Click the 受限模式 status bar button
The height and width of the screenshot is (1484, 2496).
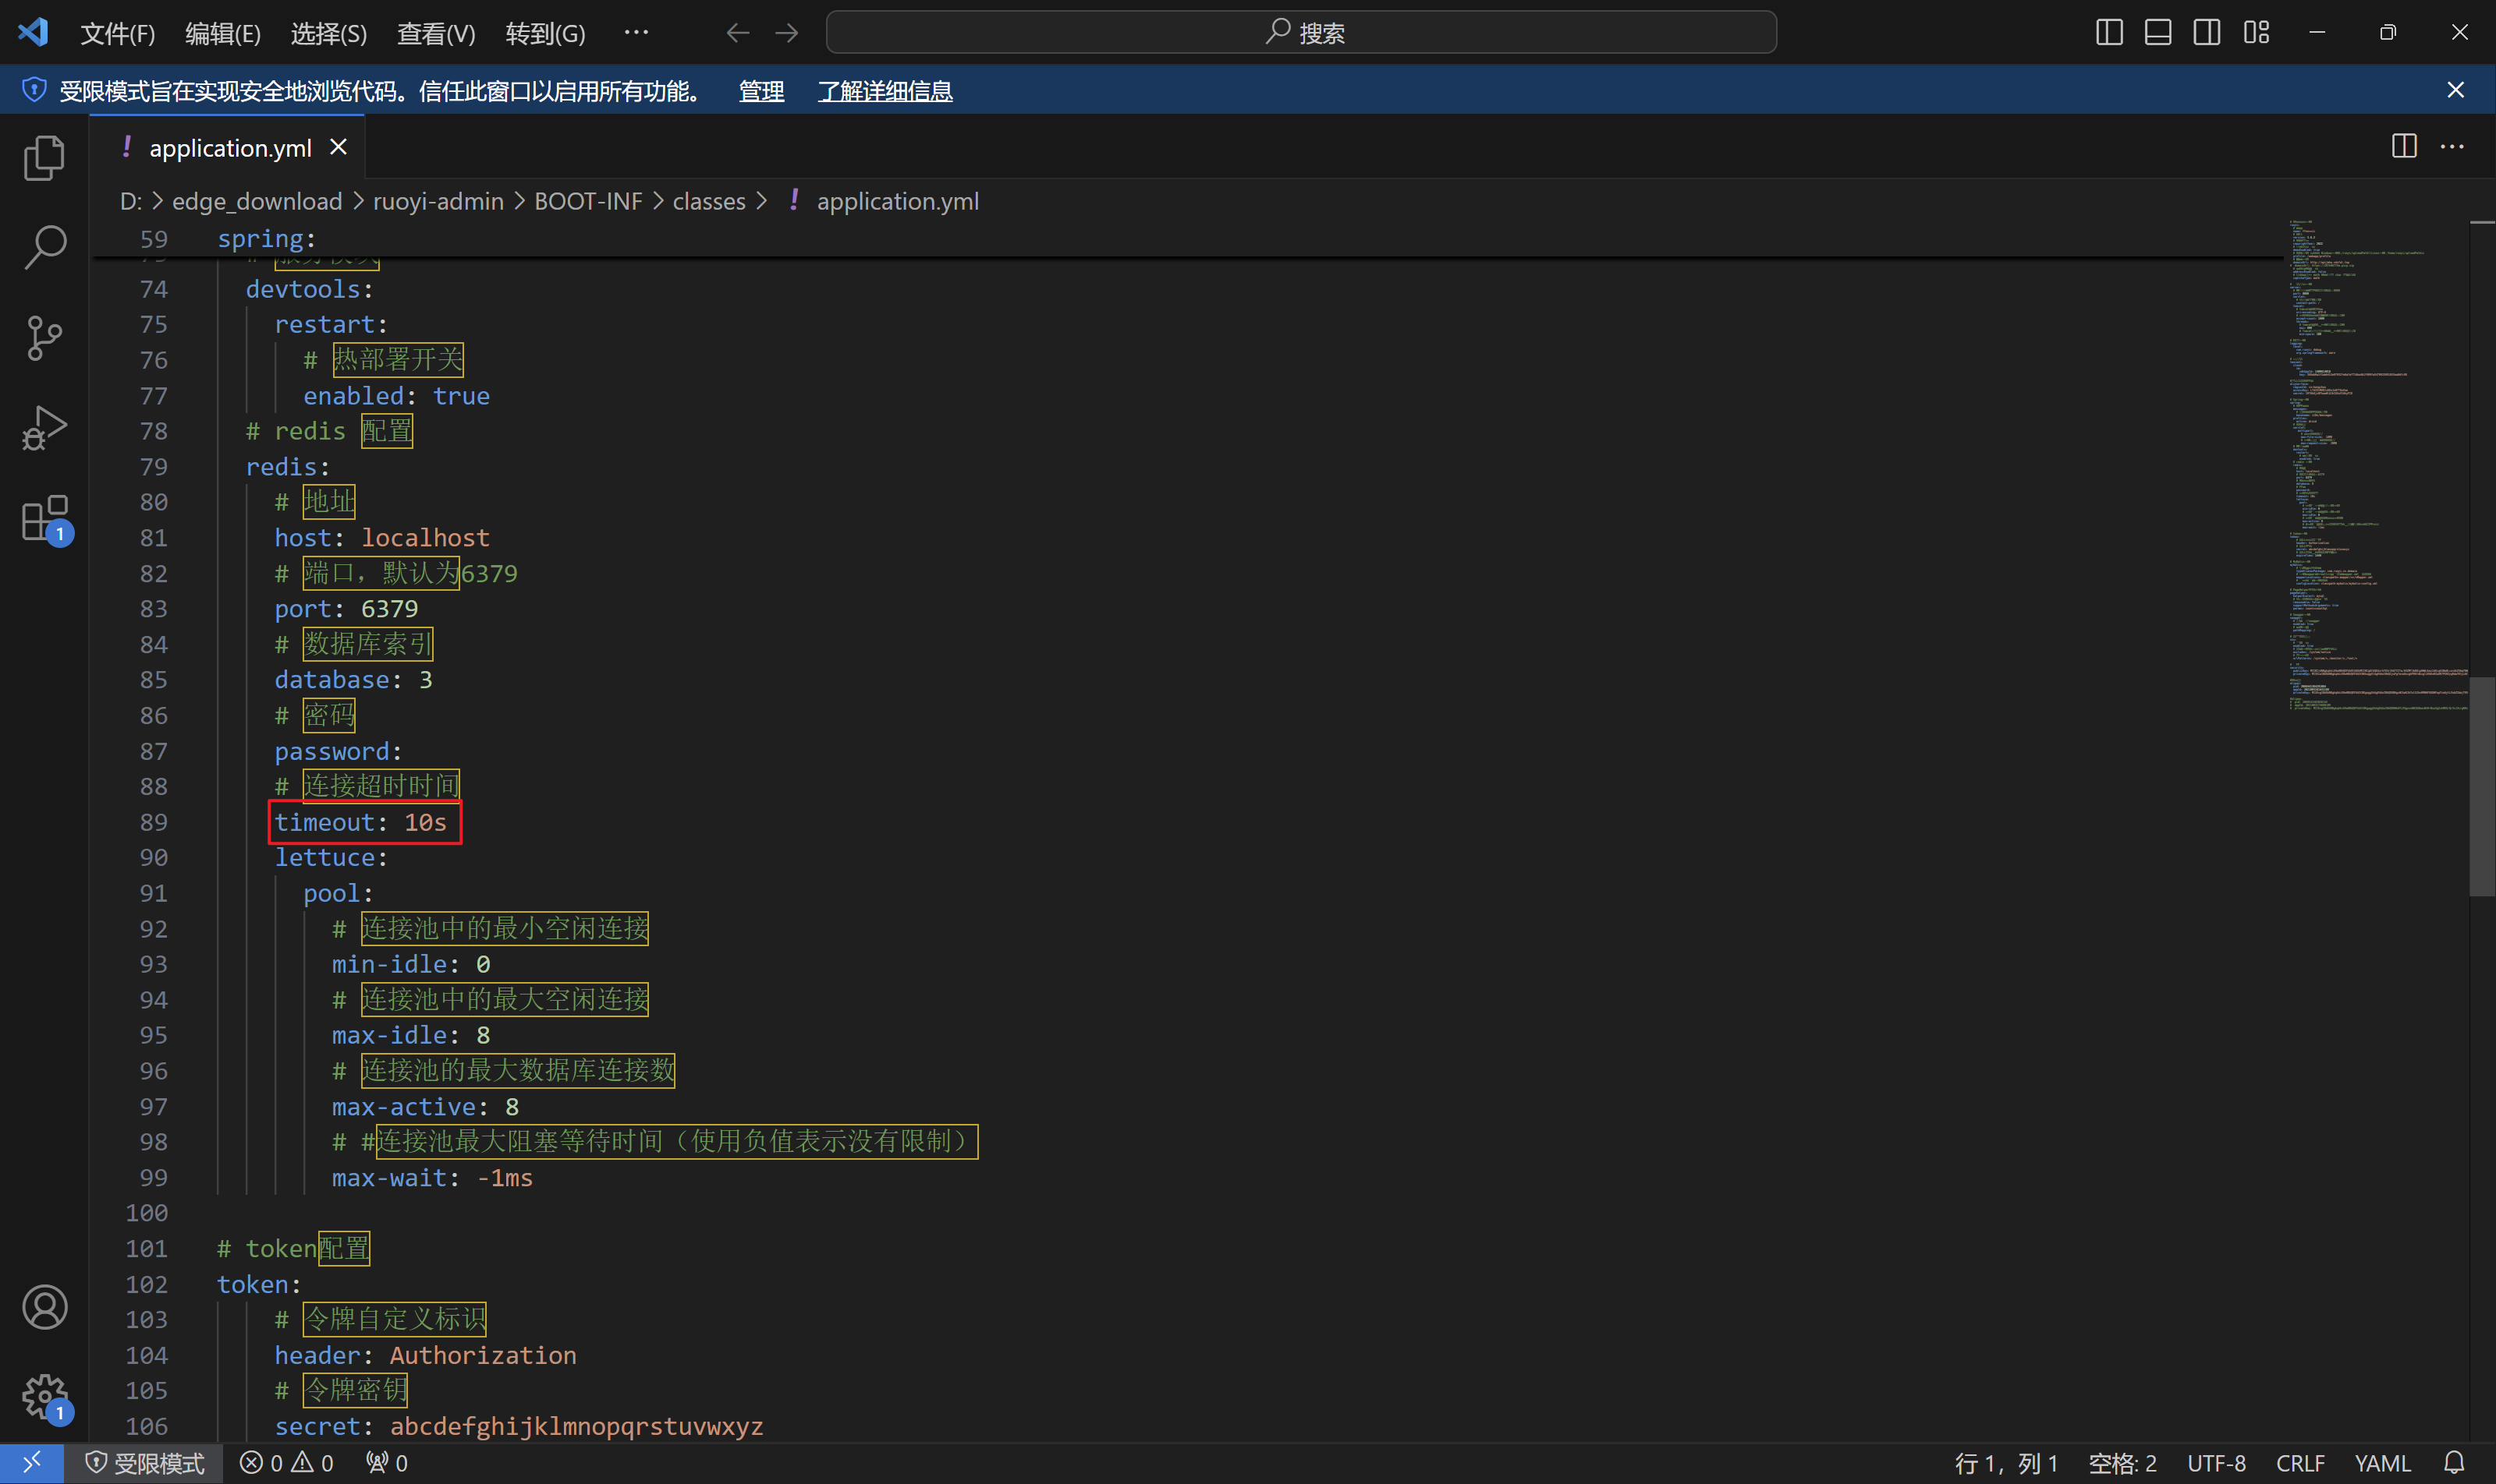tap(146, 1463)
